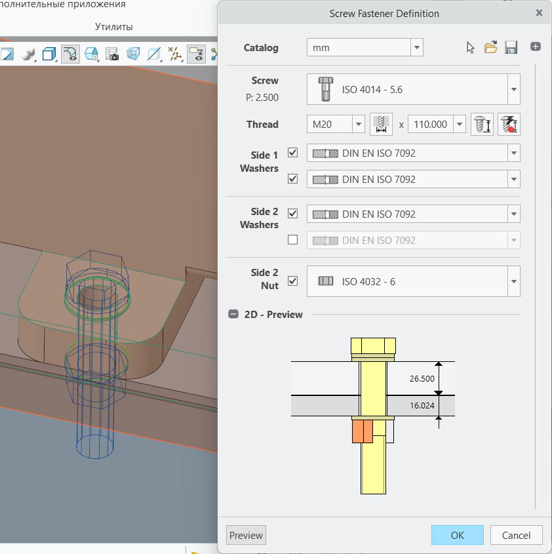Open the Datum Display Filters icon
The height and width of the screenshot is (554, 552).
pyautogui.click(x=175, y=54)
